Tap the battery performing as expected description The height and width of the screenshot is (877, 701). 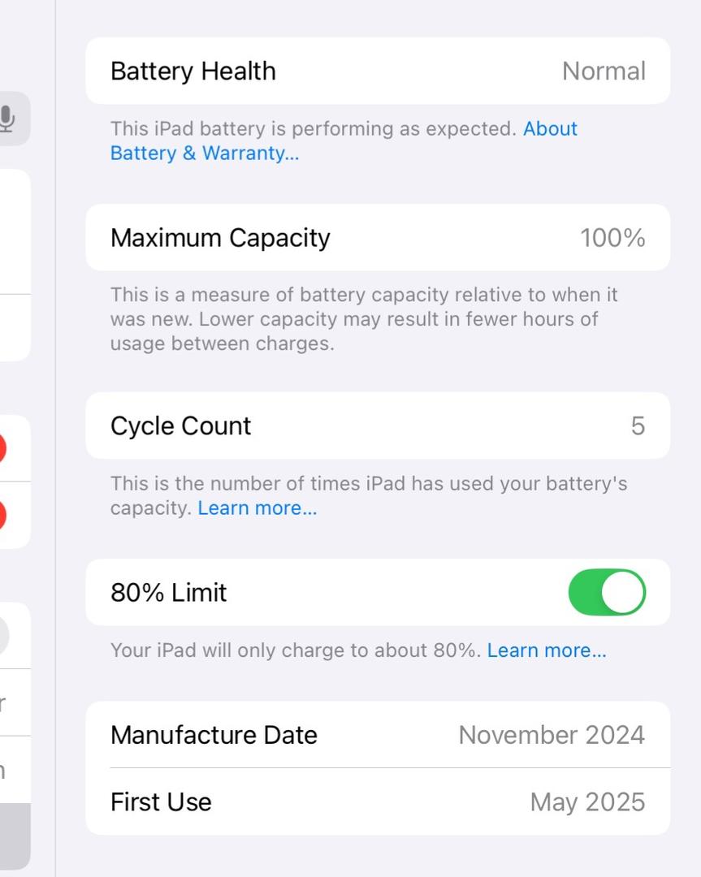click(x=314, y=128)
